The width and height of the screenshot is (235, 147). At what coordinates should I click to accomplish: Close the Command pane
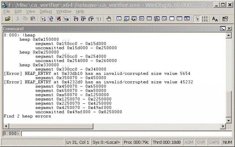point(229,29)
